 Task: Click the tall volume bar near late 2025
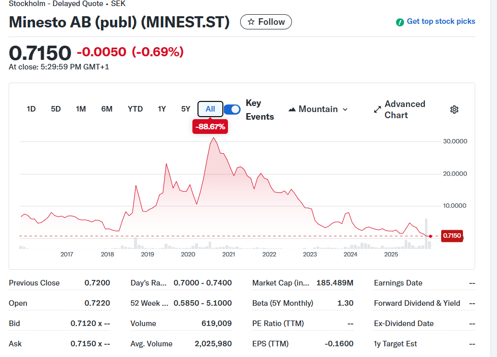426,233
